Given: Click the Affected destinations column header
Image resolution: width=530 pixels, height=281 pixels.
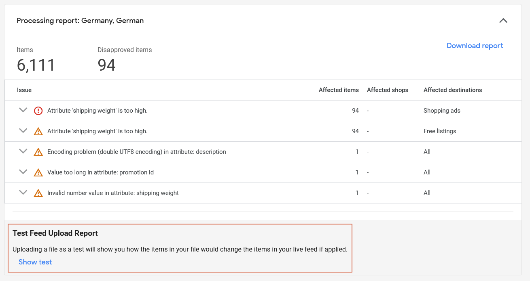Looking at the screenshot, I should point(453,90).
